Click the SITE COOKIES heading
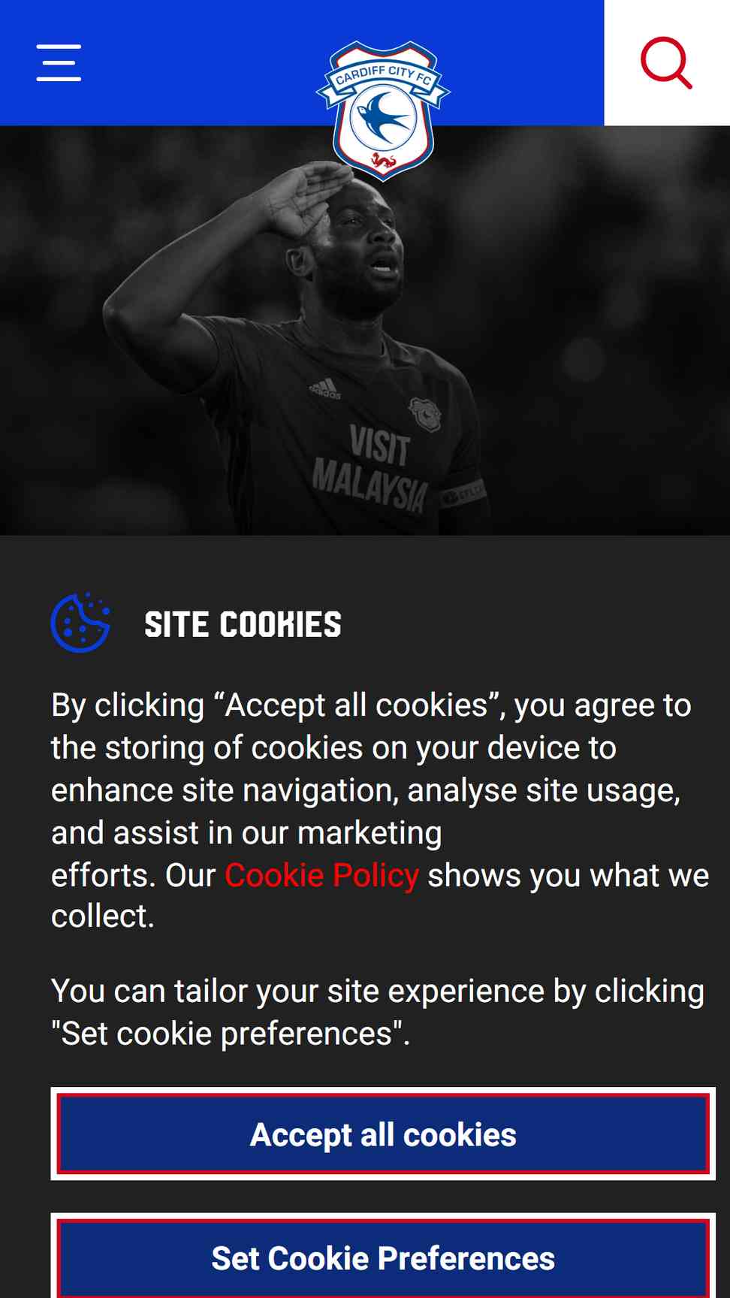Image resolution: width=730 pixels, height=1298 pixels. [243, 624]
